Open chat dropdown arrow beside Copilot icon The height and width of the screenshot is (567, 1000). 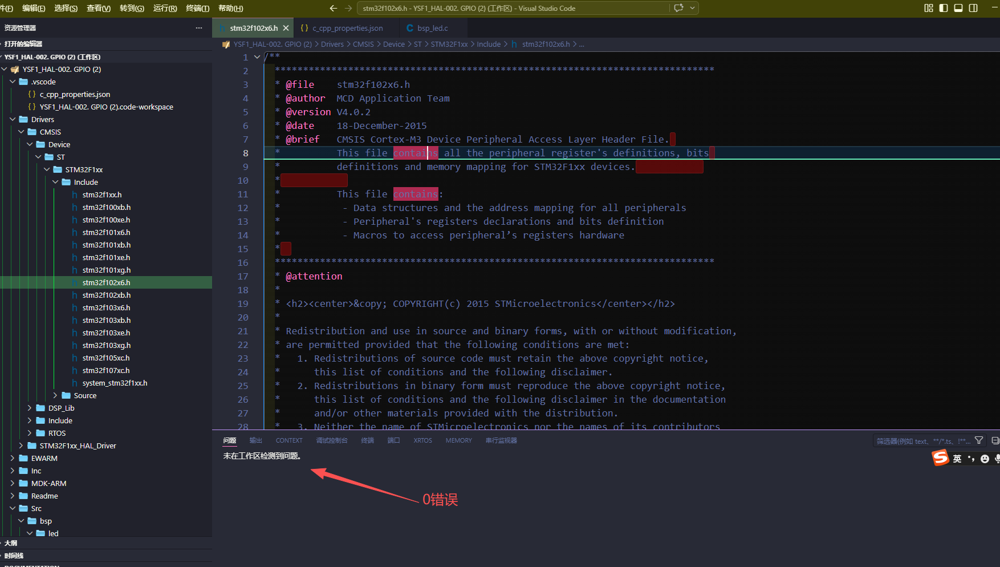[692, 8]
